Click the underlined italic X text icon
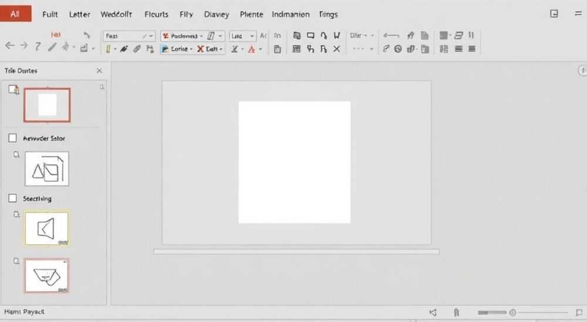 (x=235, y=49)
